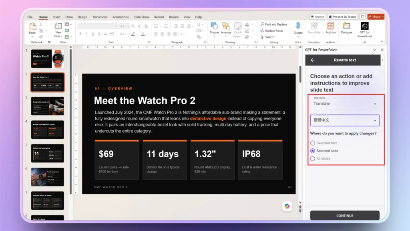Increase font size with larger A
Viewport: 410px width, 231px height.
133,26
